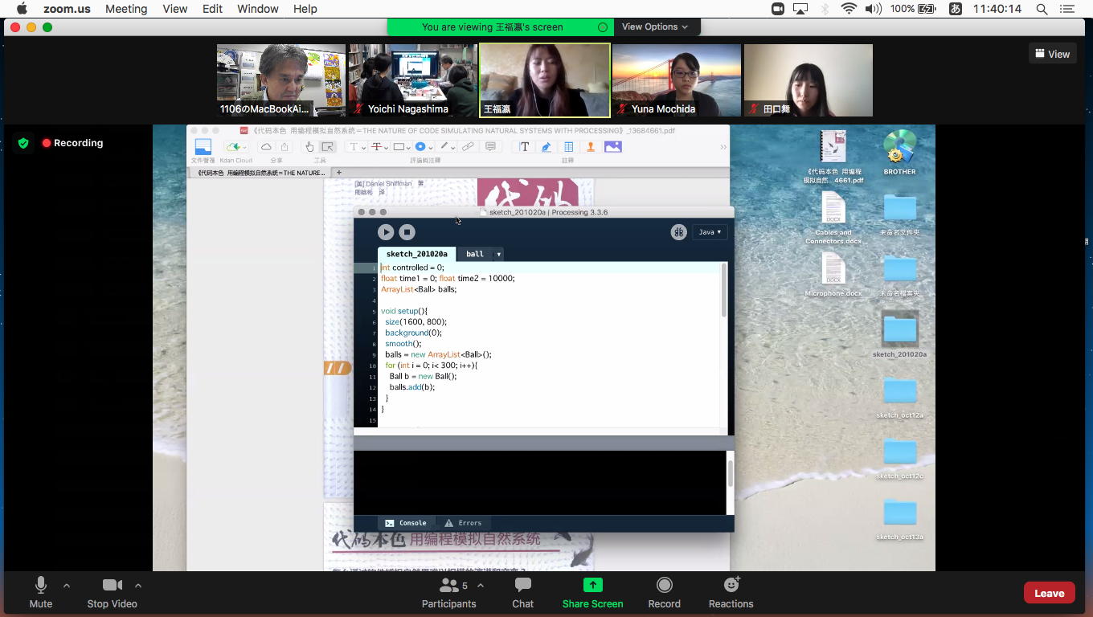Select the insert image tool
This screenshot has width=1093, height=617.
tap(613, 147)
